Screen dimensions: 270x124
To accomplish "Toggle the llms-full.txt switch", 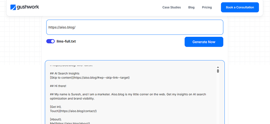I will click(50, 41).
